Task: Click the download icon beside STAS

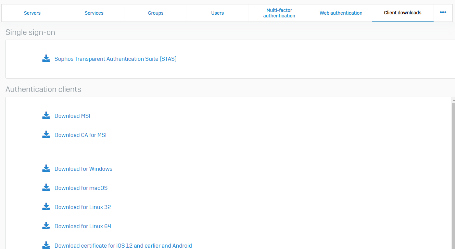Action: click(46, 59)
